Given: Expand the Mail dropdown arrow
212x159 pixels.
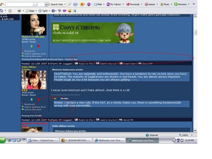Looking at the screenshot, I should 104,4.
